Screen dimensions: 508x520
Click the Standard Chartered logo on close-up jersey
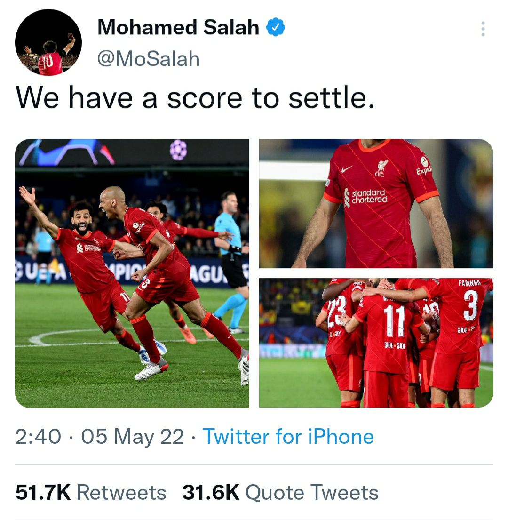[x=365, y=197]
